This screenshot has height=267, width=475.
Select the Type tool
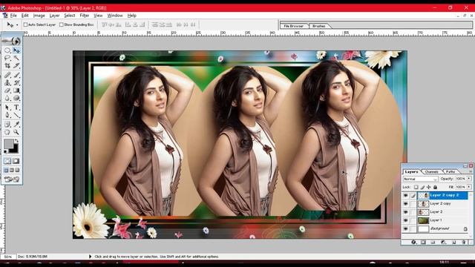pyautogui.click(x=16, y=108)
